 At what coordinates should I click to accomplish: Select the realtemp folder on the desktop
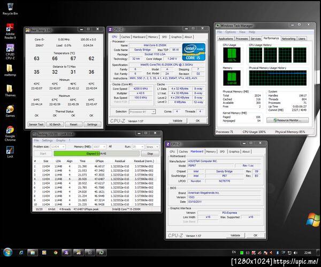click(10, 70)
